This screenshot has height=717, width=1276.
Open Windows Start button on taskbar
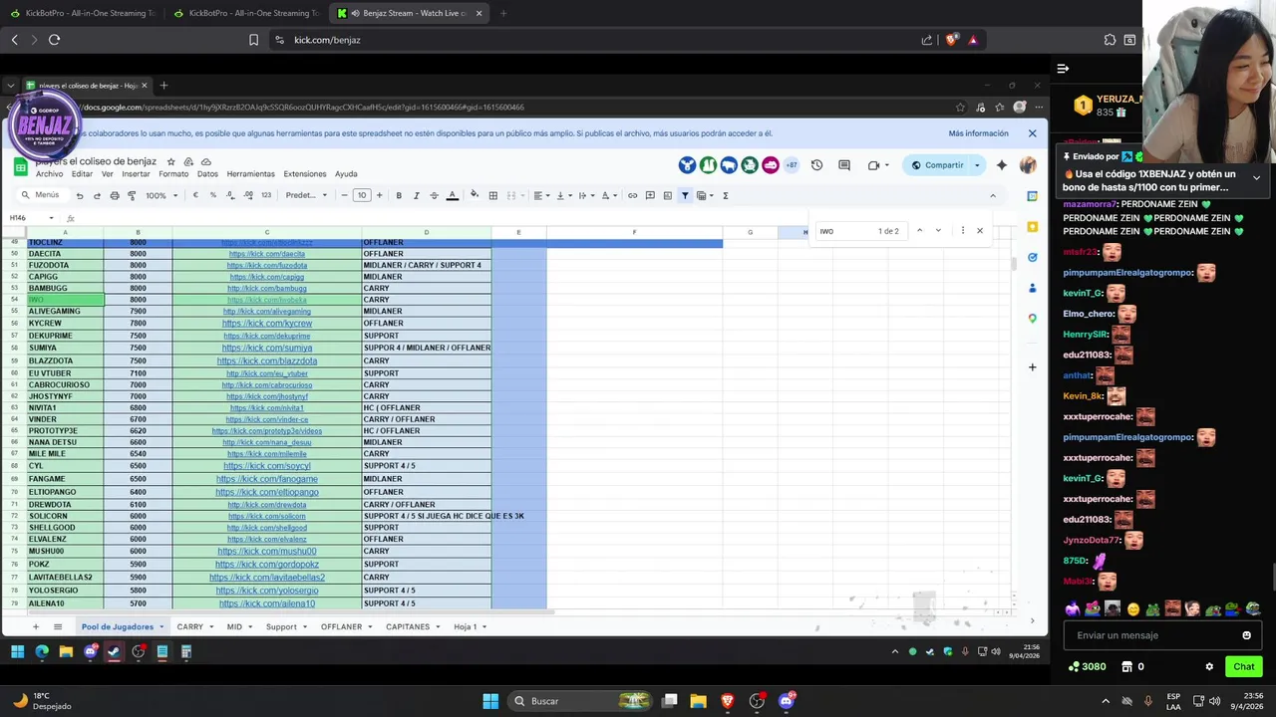coord(490,701)
